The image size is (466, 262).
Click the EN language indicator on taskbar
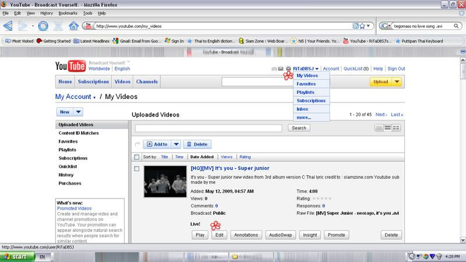[42, 257]
